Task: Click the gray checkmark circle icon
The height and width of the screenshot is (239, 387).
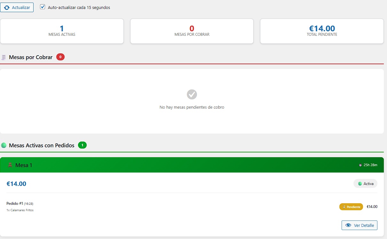Action: [192, 95]
